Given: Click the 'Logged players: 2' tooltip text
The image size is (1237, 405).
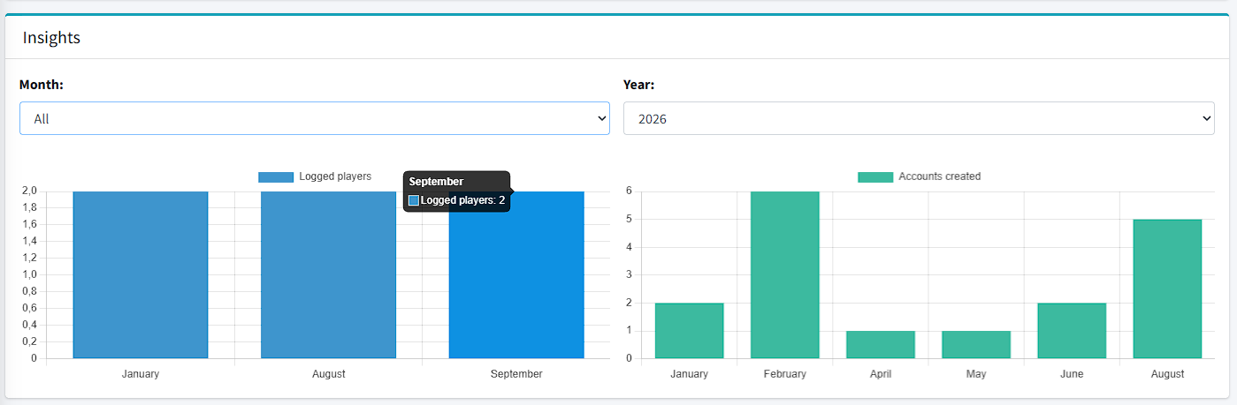Looking at the screenshot, I should pyautogui.click(x=463, y=200).
